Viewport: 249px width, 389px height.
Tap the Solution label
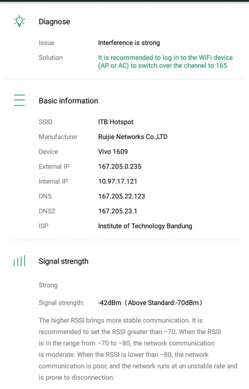click(51, 58)
